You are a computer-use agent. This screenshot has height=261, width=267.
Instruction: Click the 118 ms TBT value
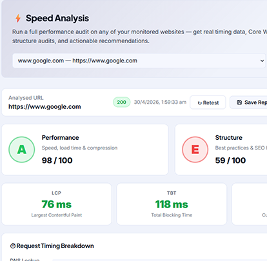(x=172, y=204)
